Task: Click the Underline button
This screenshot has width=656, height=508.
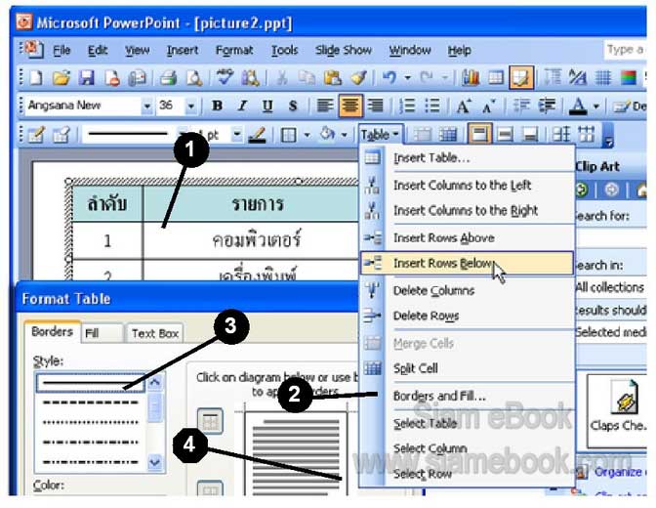Action: [x=267, y=106]
